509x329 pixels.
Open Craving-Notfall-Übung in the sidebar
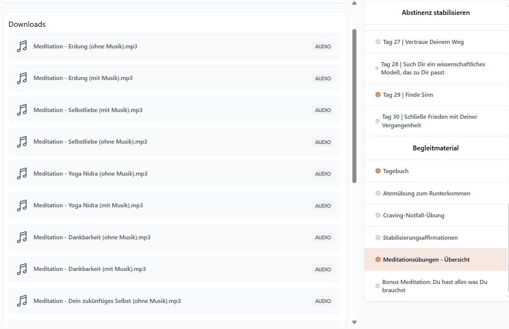tap(413, 215)
